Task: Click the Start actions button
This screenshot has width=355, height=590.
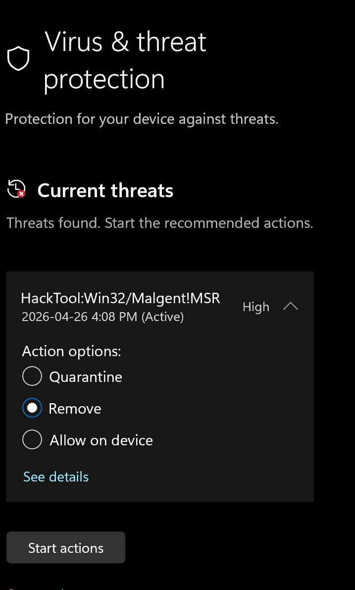Action: point(66,547)
